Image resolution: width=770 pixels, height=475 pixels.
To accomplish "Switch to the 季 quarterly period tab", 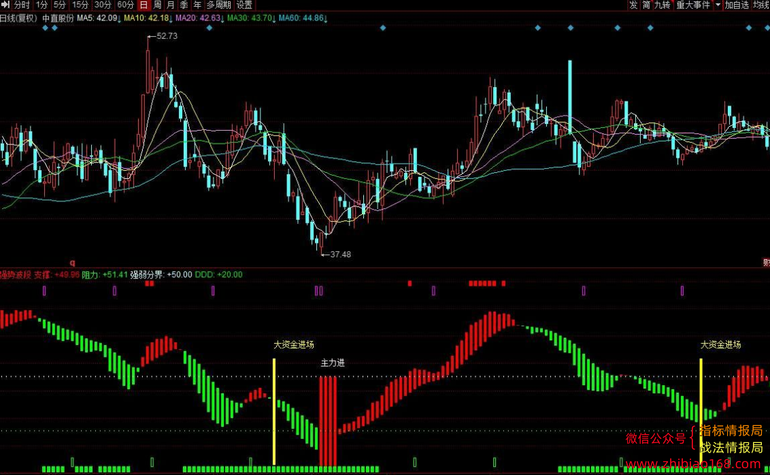I will coord(184,5).
